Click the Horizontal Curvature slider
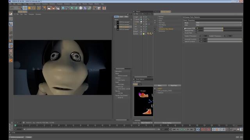The image size is (250, 140). coord(225,39)
